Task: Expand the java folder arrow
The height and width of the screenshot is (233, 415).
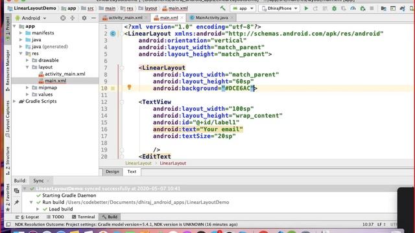Action: (21, 40)
